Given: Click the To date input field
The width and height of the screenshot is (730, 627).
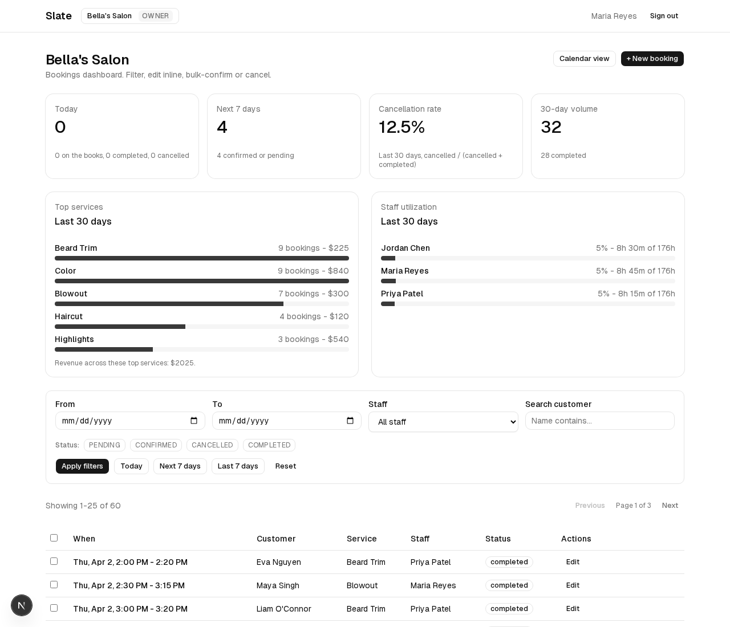Looking at the screenshot, I should coord(286,421).
